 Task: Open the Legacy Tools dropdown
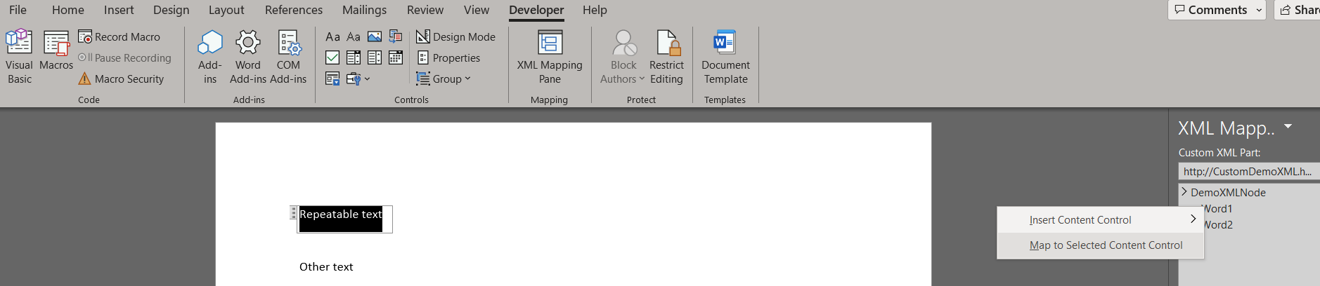point(357,79)
